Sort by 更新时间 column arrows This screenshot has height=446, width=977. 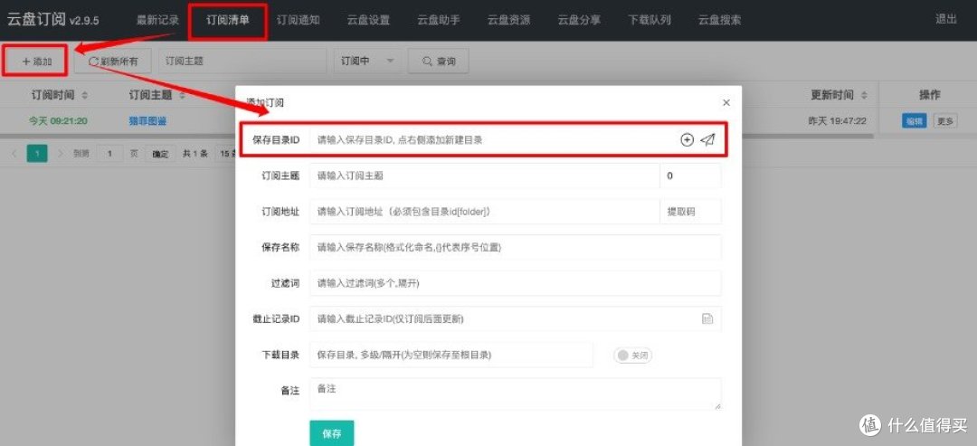tap(864, 95)
